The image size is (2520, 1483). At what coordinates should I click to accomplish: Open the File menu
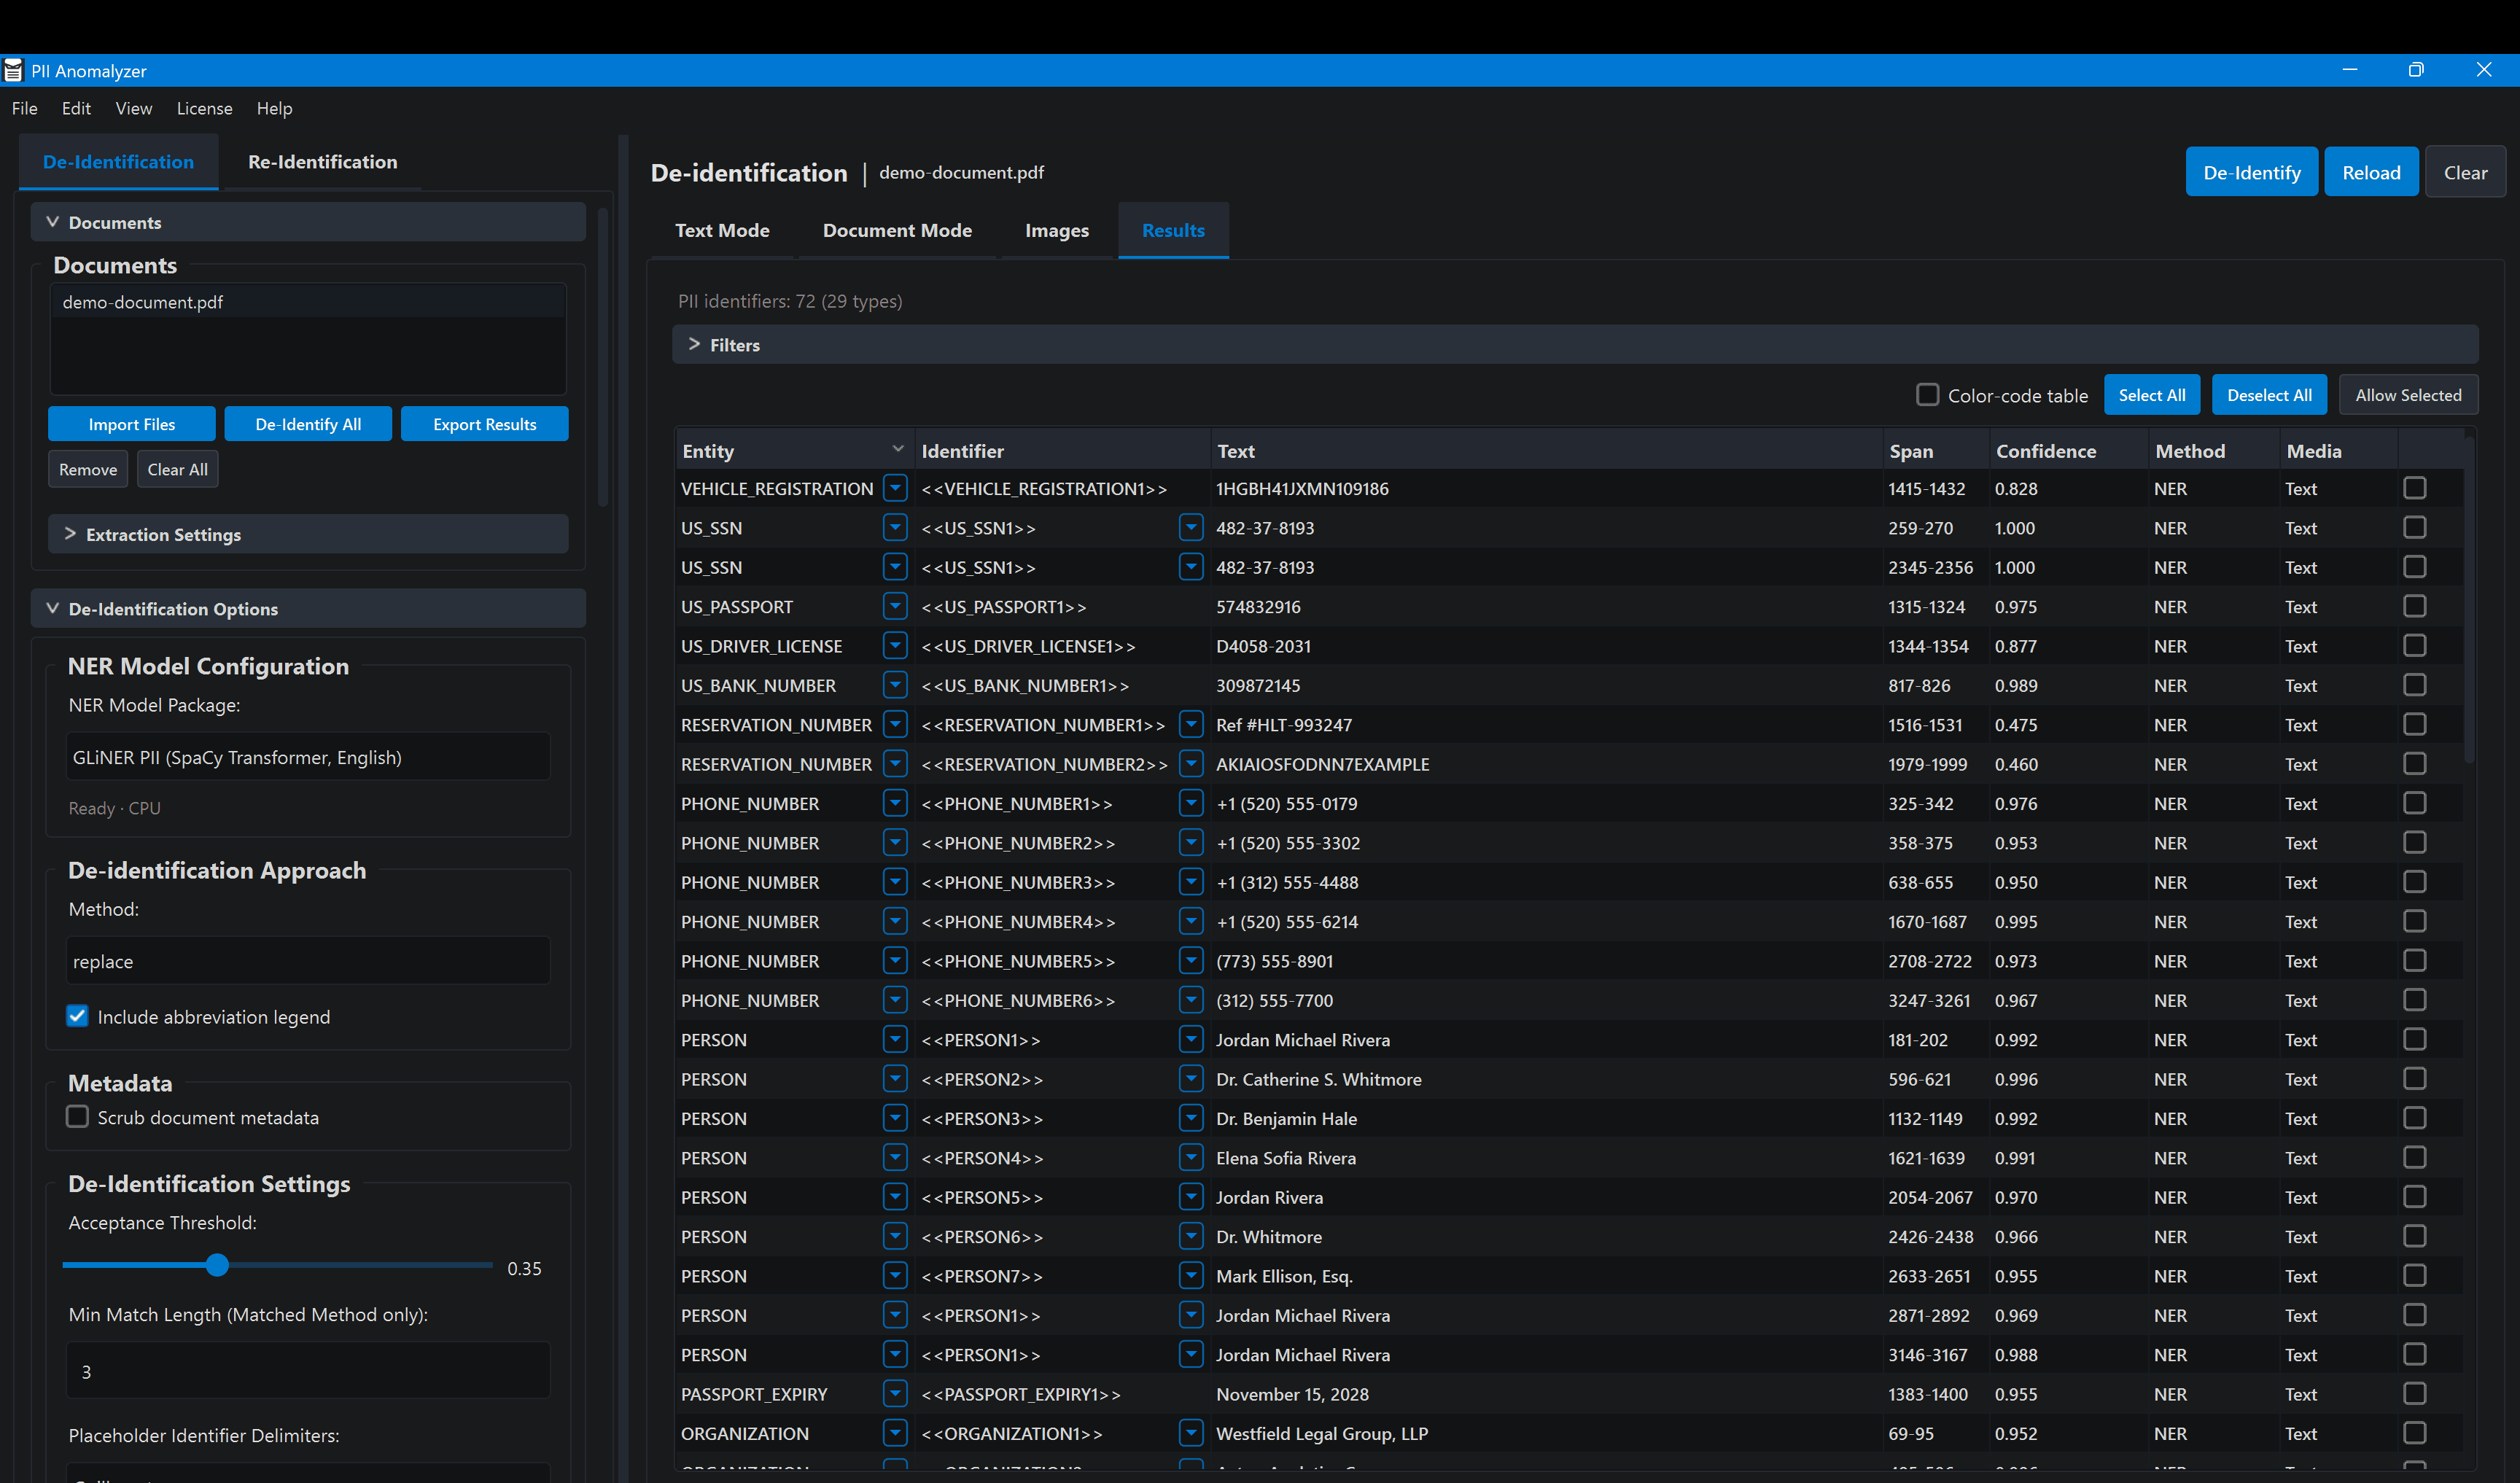pyautogui.click(x=25, y=108)
